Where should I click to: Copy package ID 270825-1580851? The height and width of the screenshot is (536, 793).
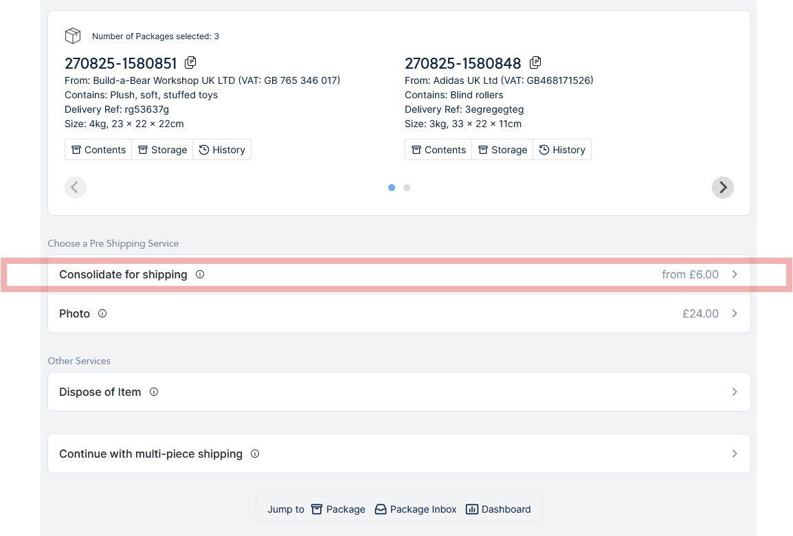point(190,63)
